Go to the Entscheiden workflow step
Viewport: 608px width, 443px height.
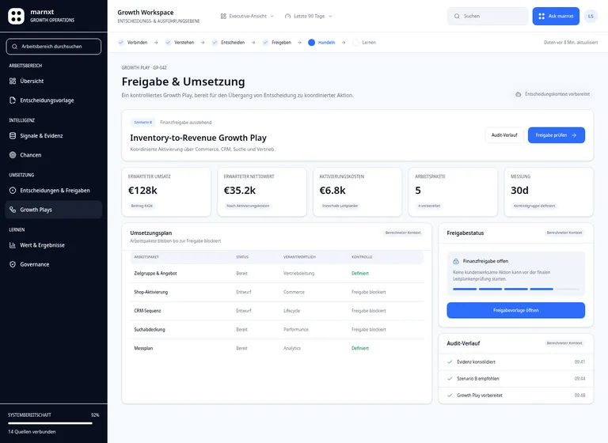(228, 43)
